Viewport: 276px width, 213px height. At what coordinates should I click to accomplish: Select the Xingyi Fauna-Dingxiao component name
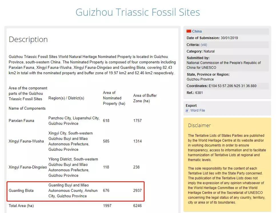(x=28, y=167)
